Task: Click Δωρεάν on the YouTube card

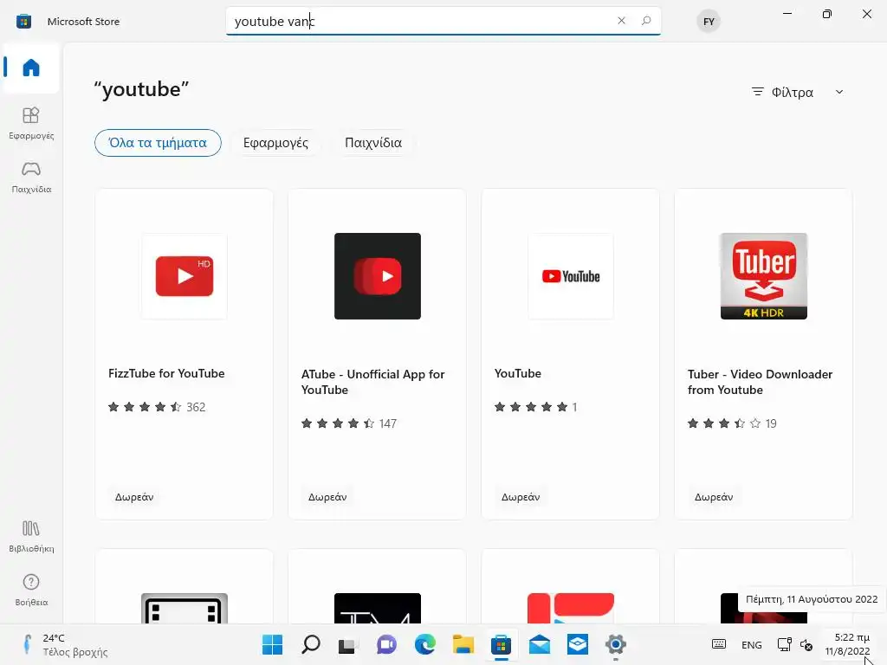Action: click(521, 497)
